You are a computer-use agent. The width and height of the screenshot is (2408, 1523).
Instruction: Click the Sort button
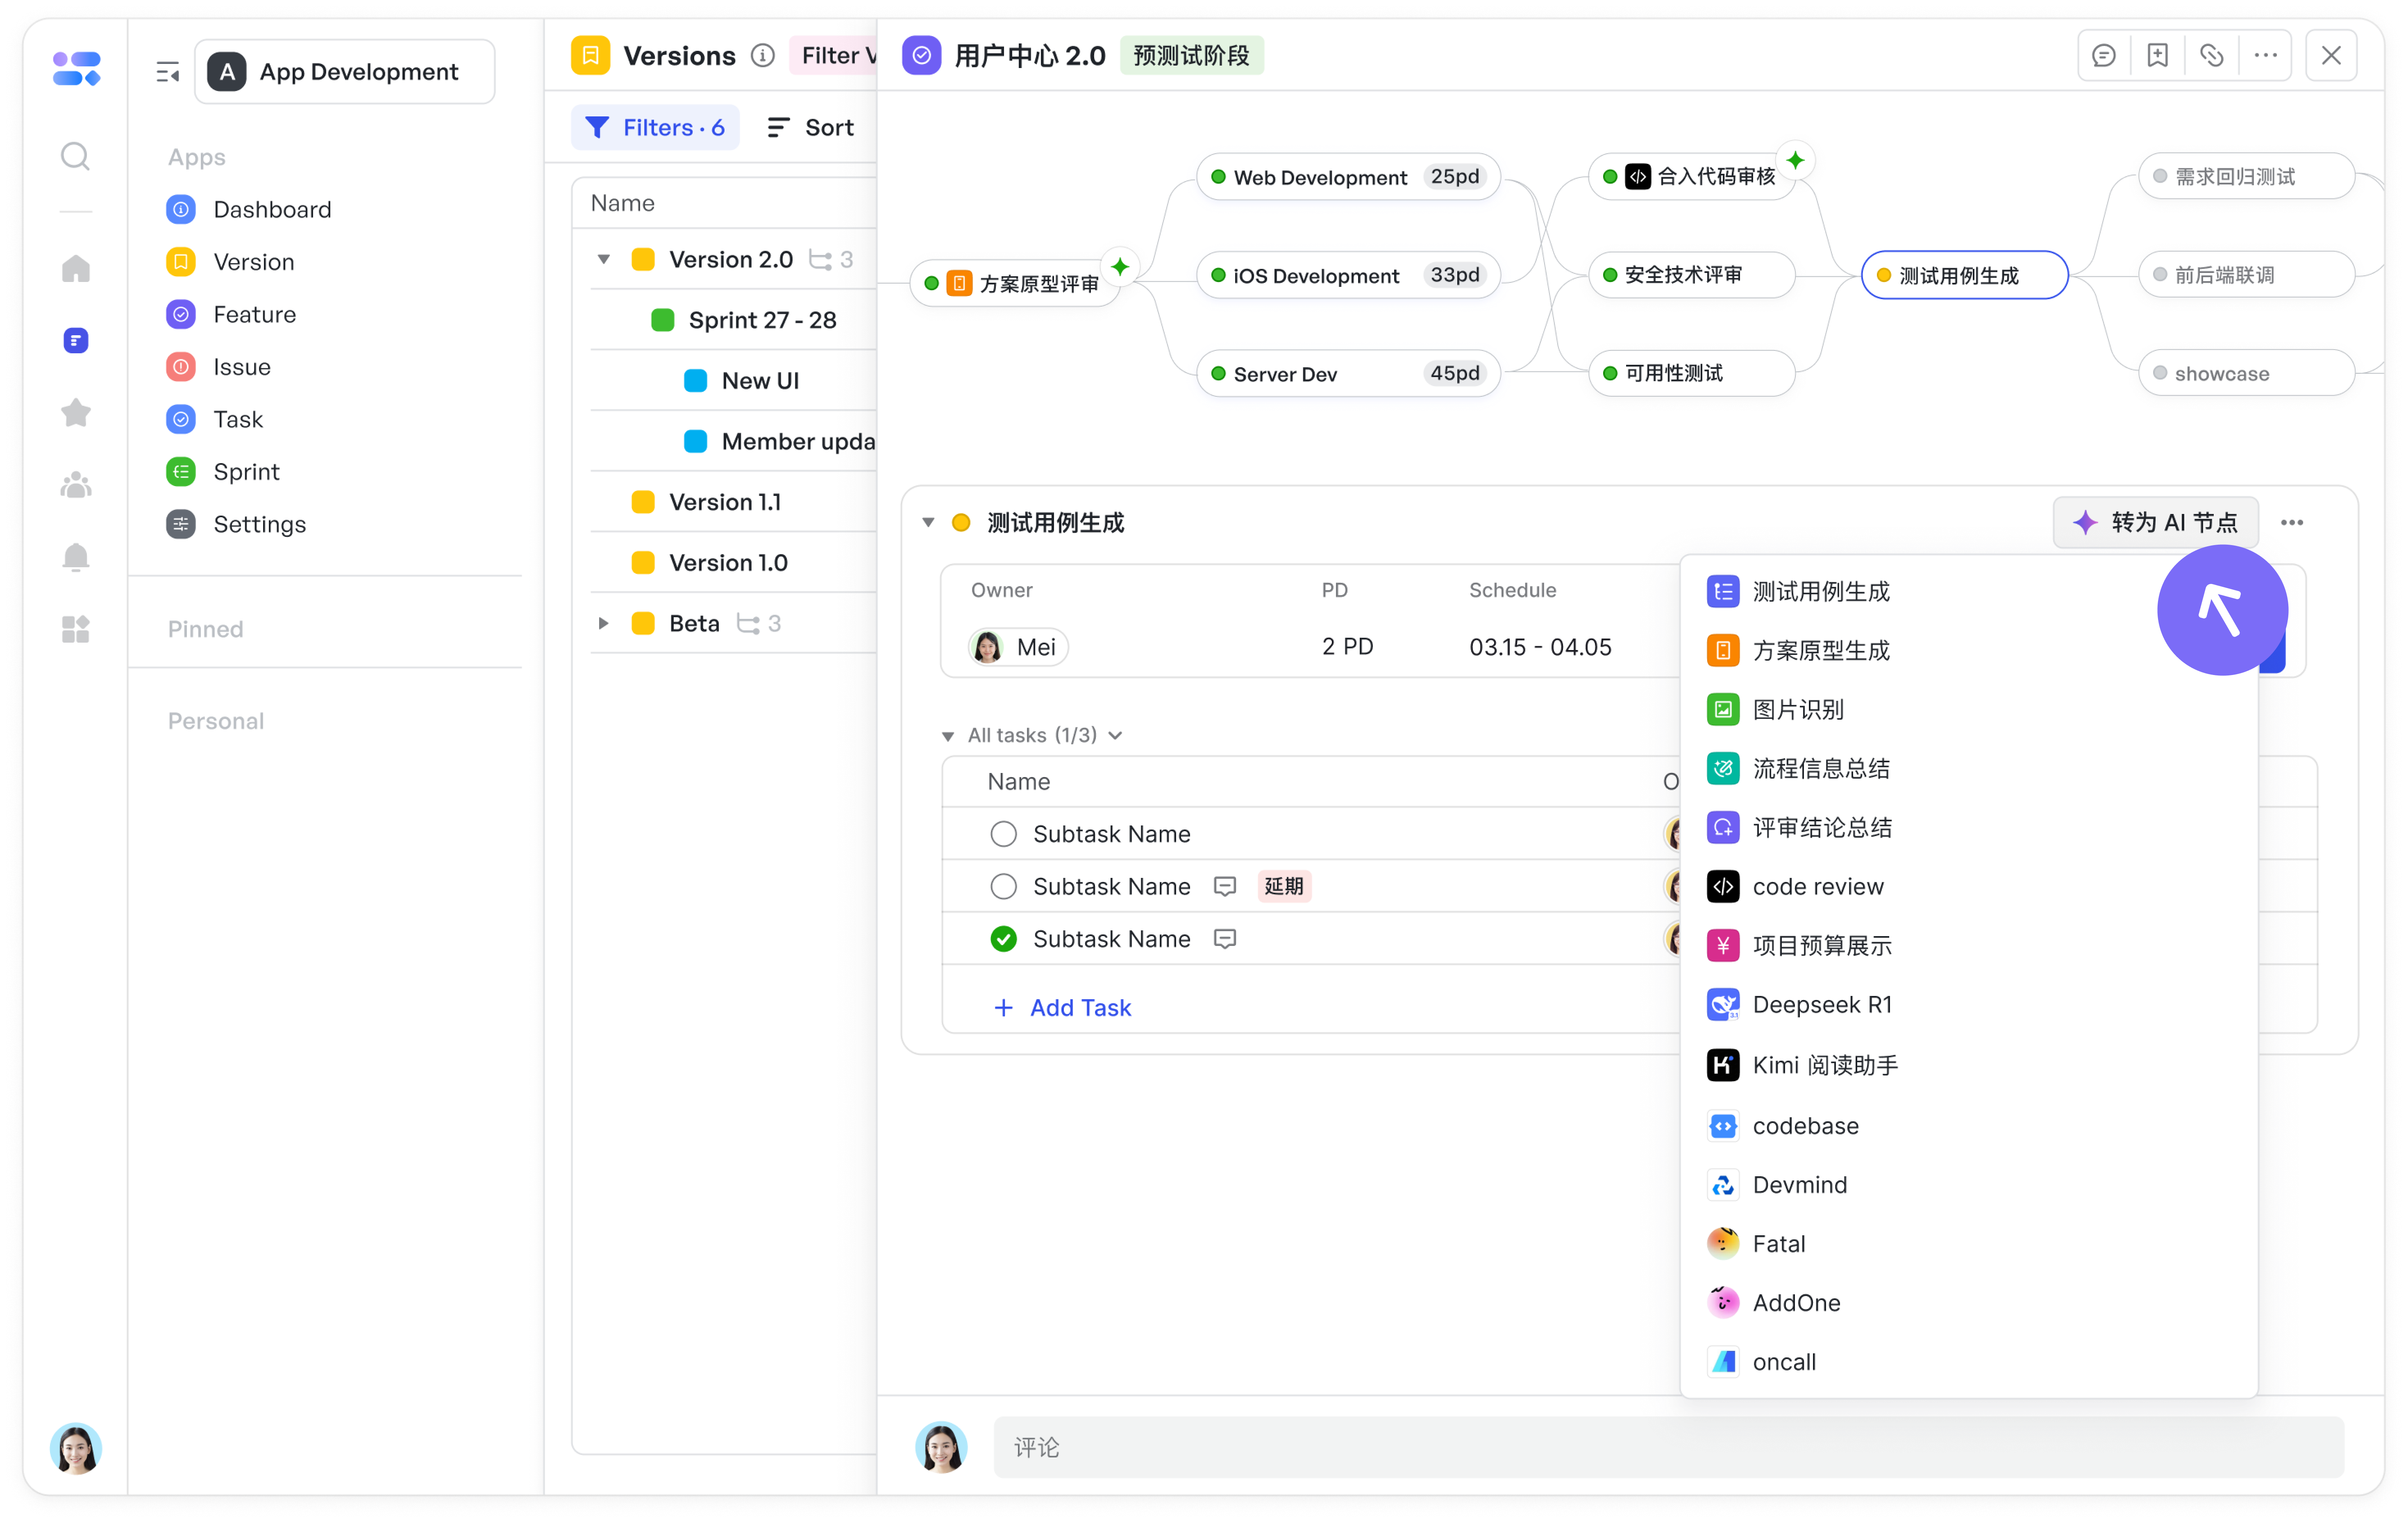pos(810,127)
